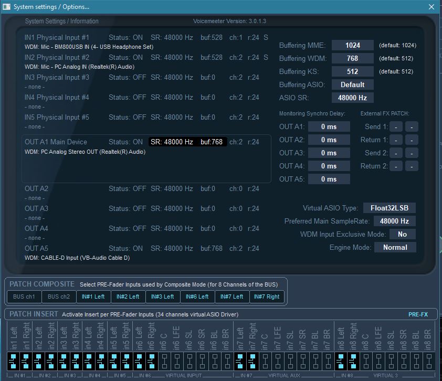This screenshot has width=442, height=381.
Task: Enable the in8 C insert patch
Action: [366, 361]
